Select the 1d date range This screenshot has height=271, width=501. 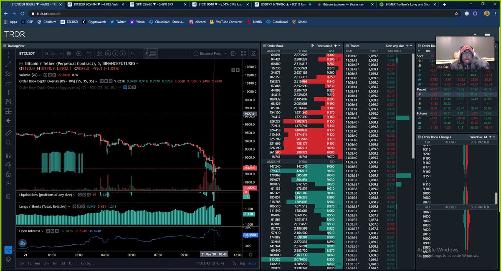tap(70, 263)
